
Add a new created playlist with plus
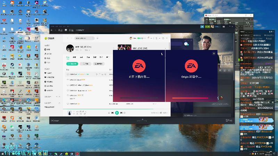point(57,97)
